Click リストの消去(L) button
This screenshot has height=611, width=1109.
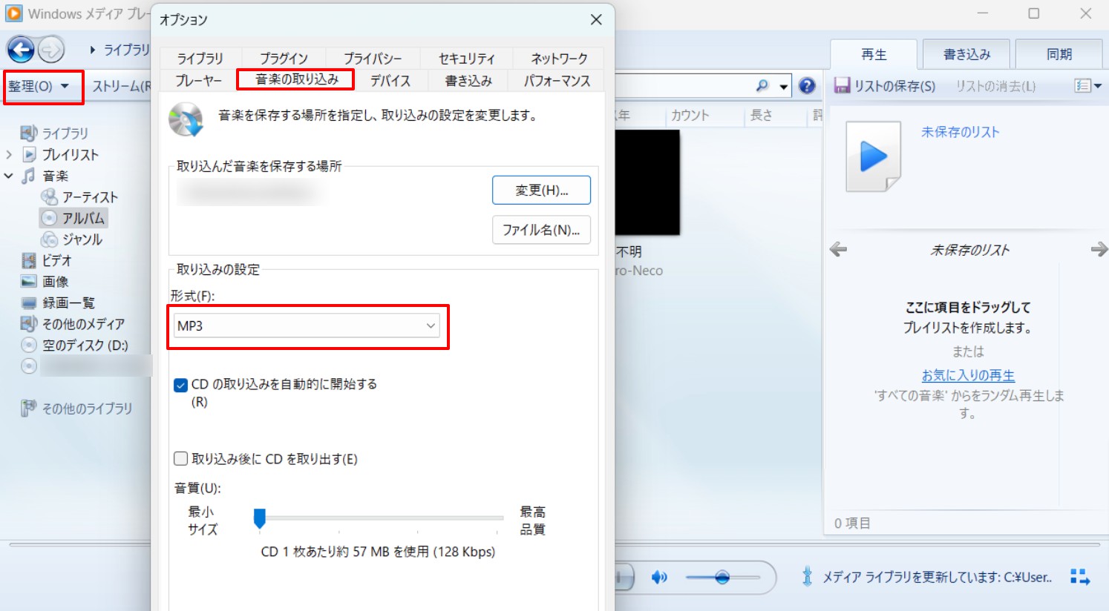pyautogui.click(x=995, y=86)
